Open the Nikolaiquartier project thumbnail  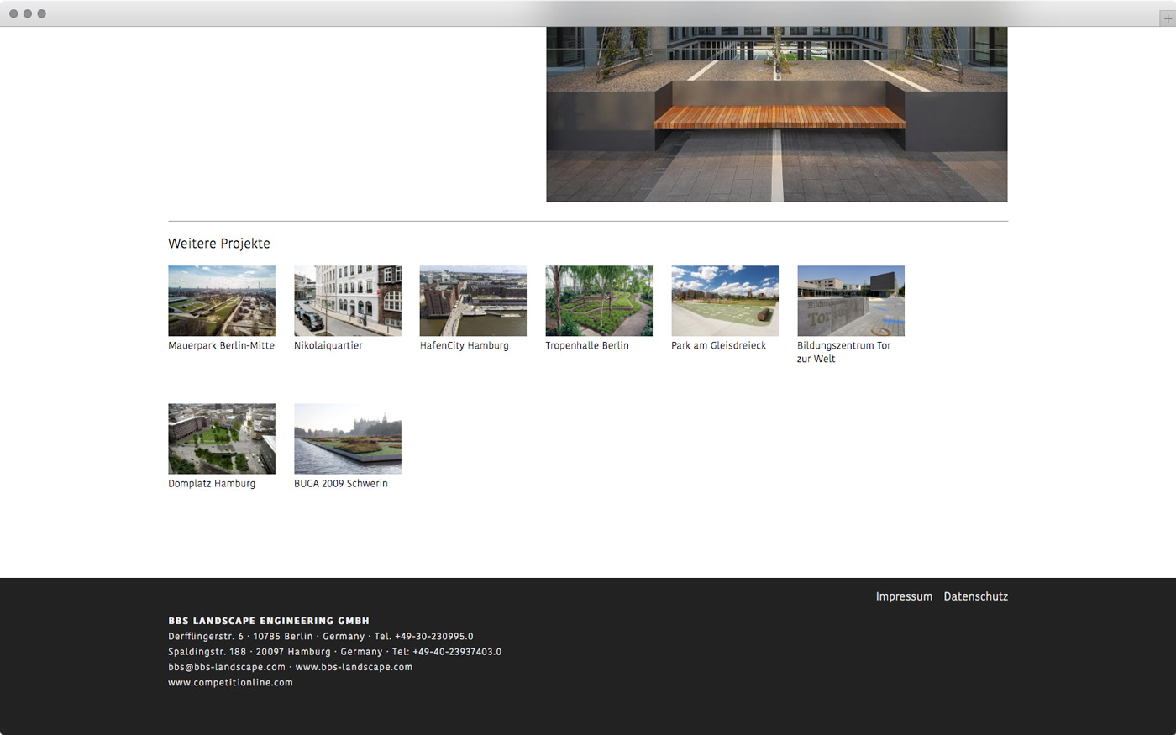point(348,301)
